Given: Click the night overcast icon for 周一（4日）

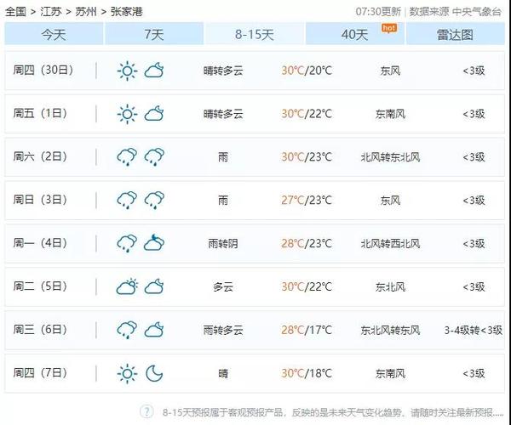Looking at the screenshot, I should (154, 242).
